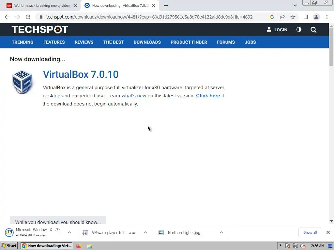Click Show all downloads button

click(x=310, y=232)
